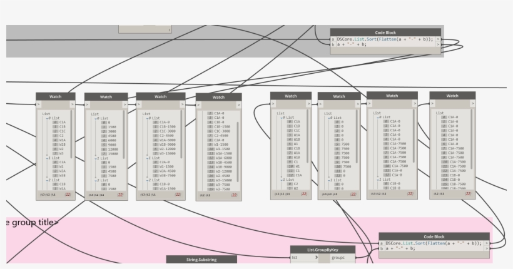Click scrollbar of Watch showing zeros and 7500
513x269 pixels.
(357, 136)
